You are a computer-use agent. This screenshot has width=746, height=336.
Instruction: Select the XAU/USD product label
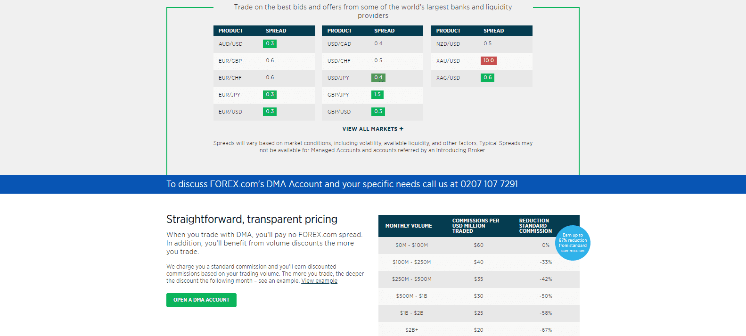pos(448,61)
